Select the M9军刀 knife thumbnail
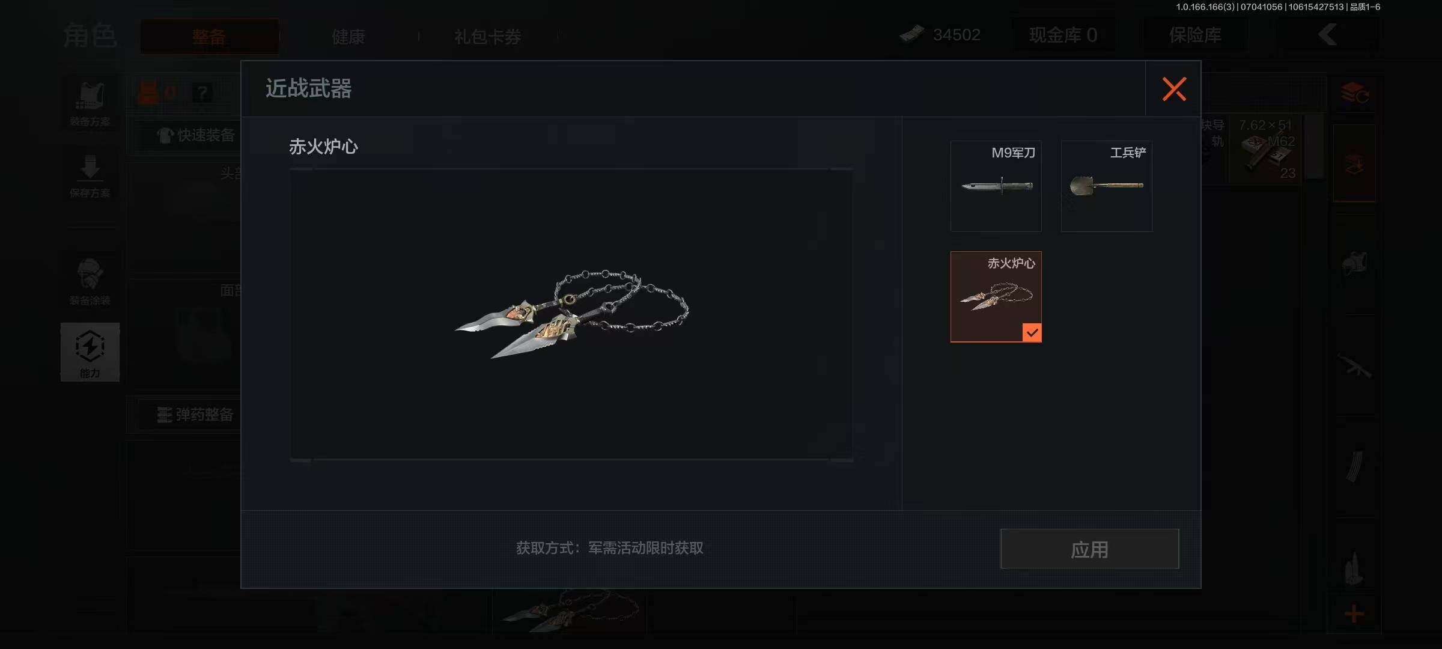The width and height of the screenshot is (1442, 649). tap(996, 186)
